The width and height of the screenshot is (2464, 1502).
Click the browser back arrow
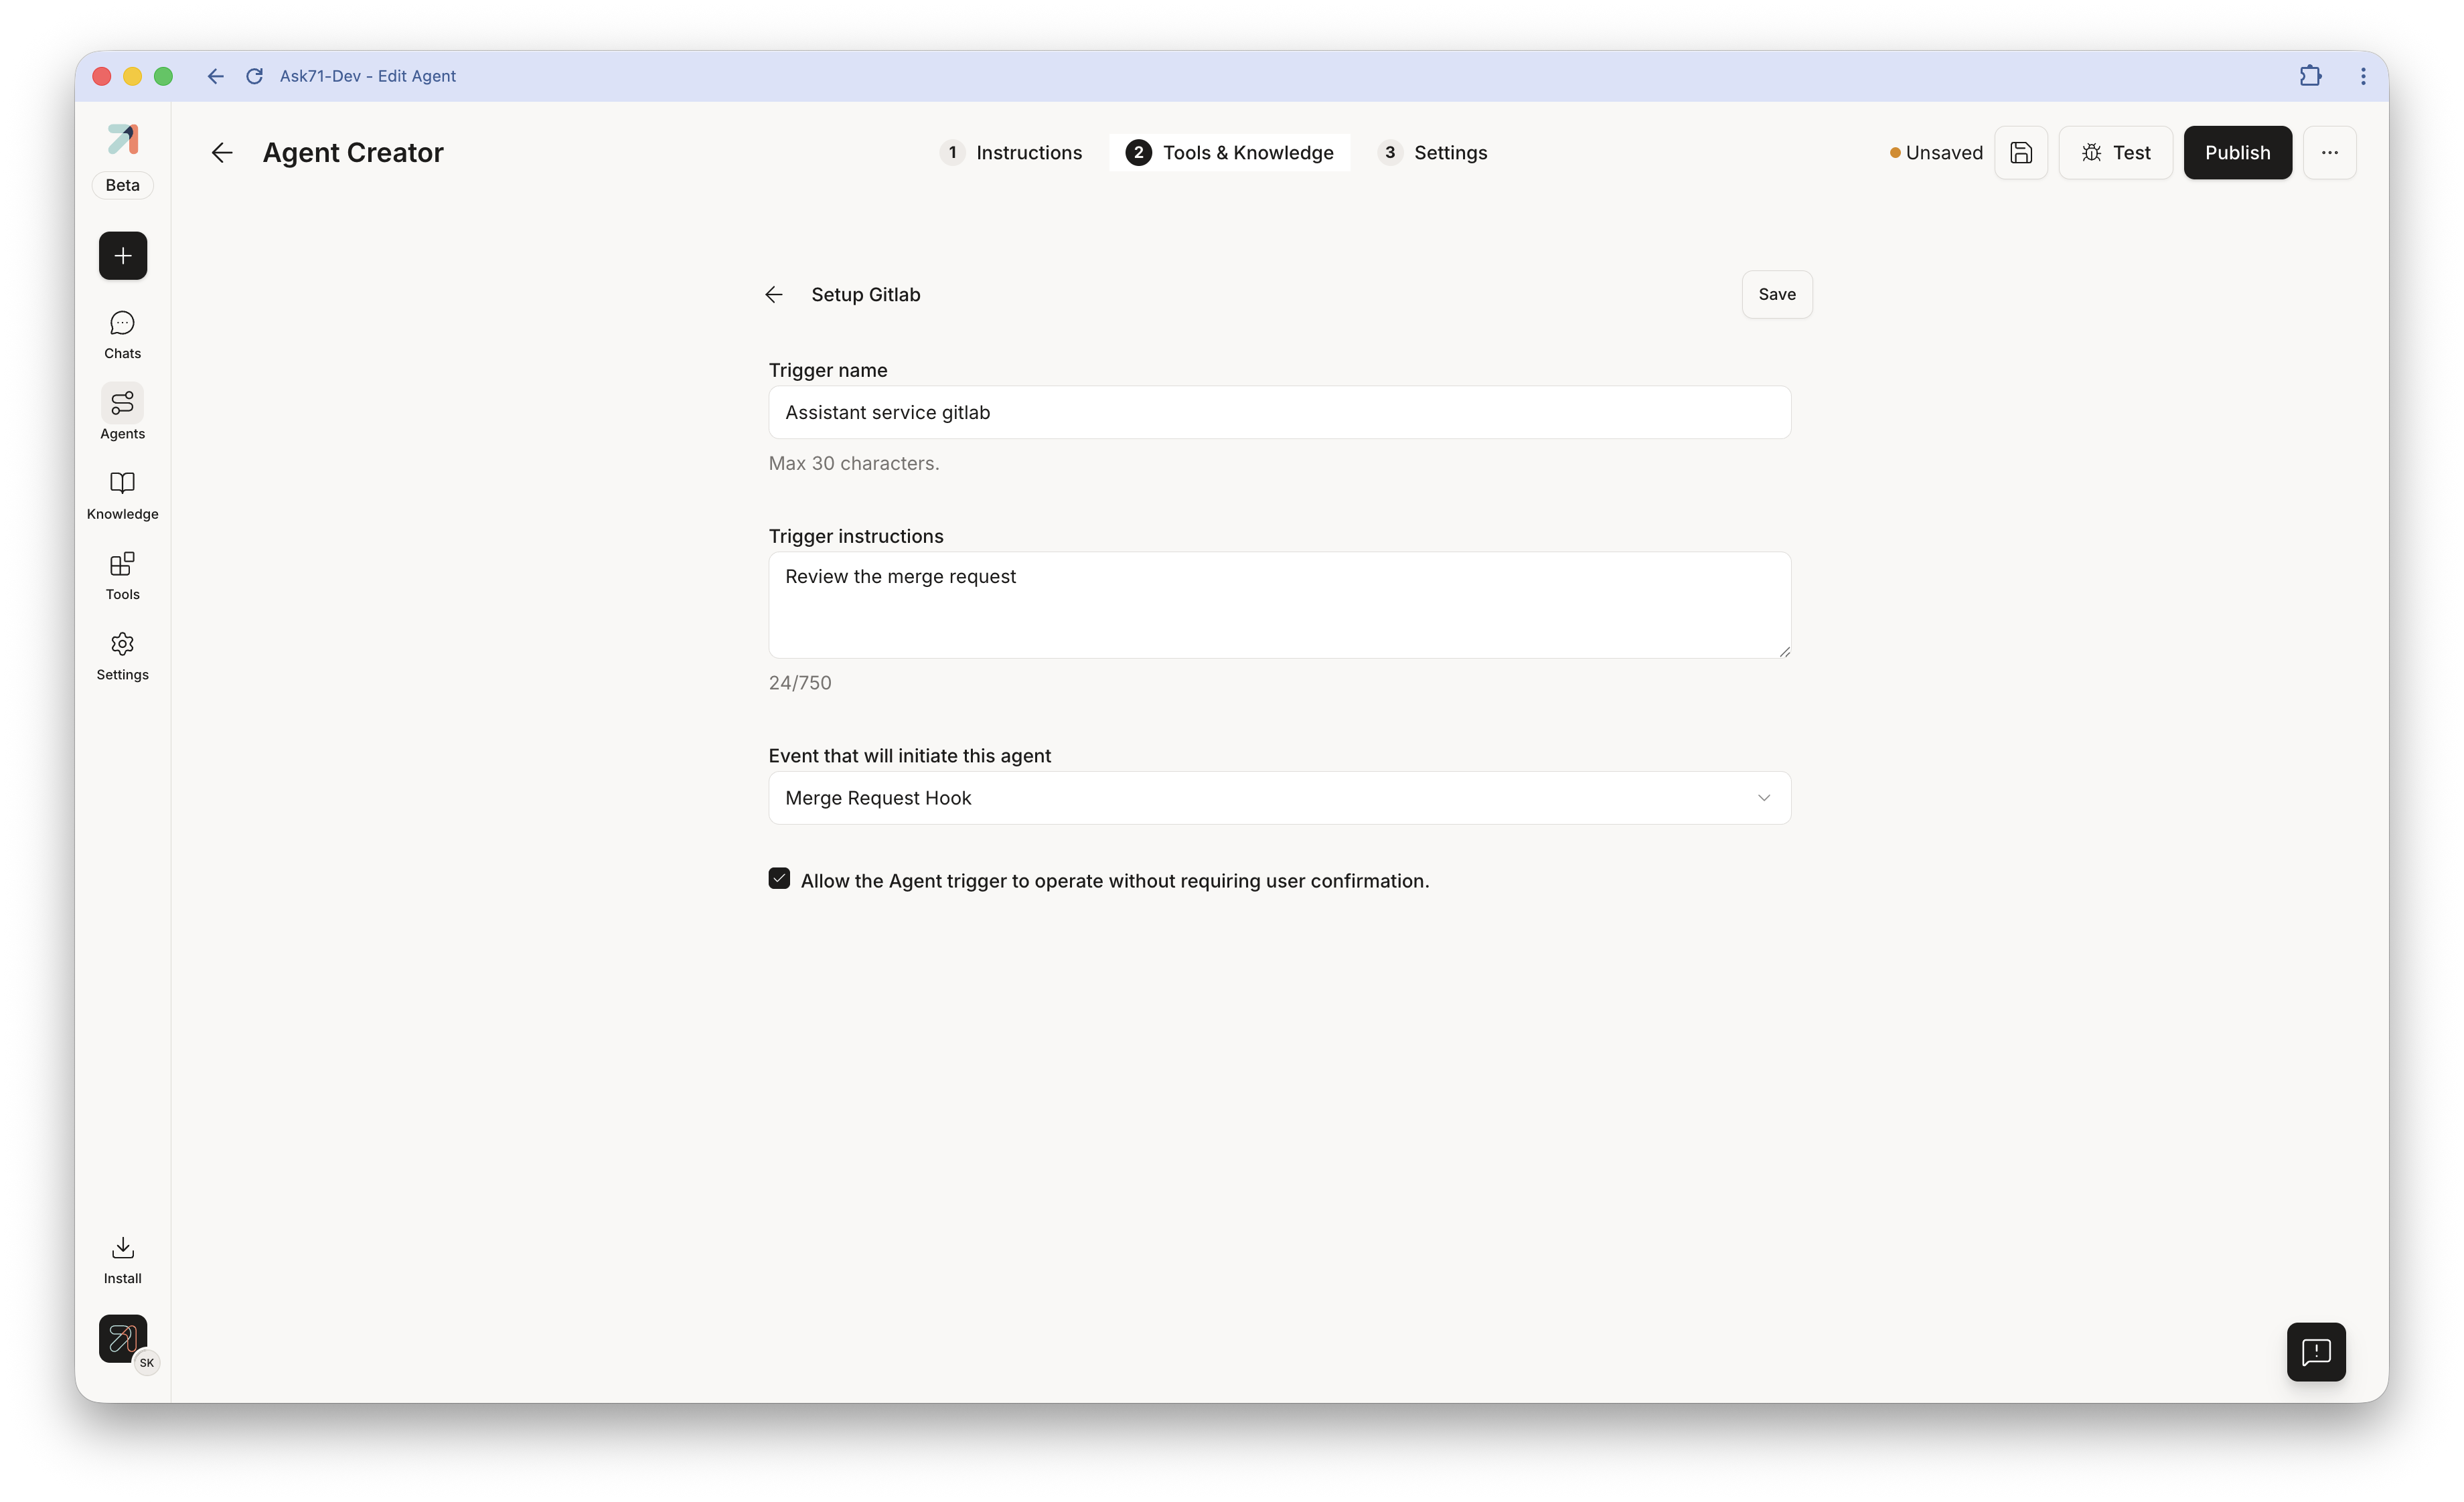215,76
